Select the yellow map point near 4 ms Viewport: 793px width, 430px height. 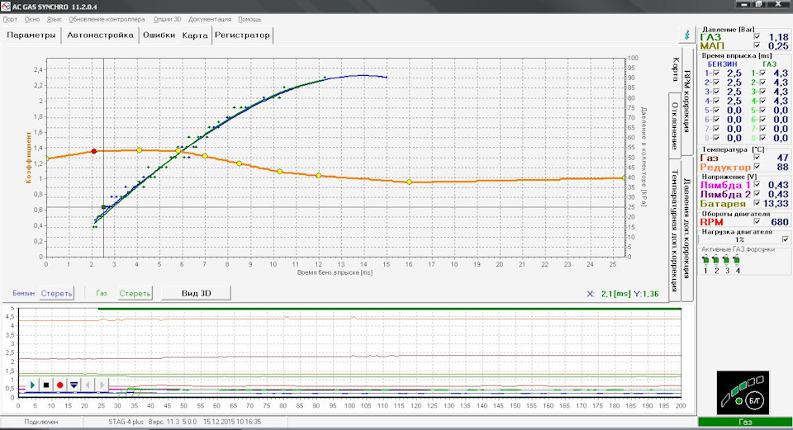(140, 150)
